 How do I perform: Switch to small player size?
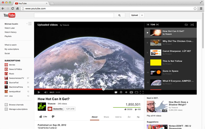[131, 92]
